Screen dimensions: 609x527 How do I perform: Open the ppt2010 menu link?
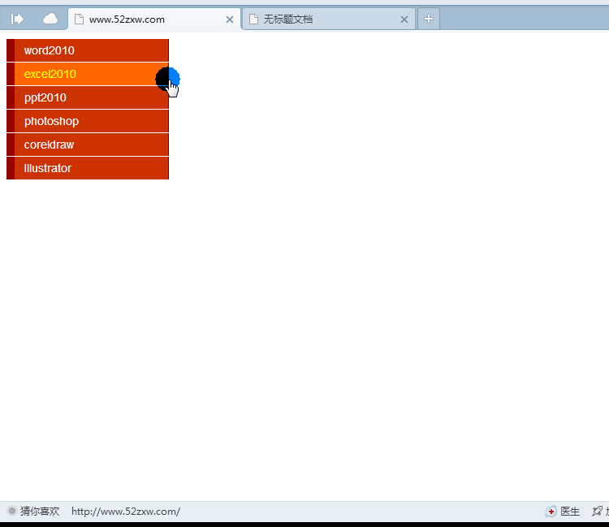point(88,97)
